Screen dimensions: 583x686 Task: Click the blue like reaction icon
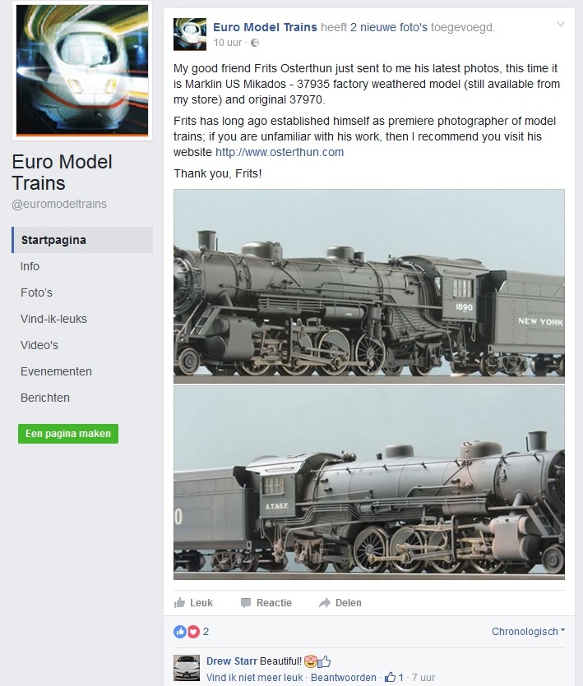tap(180, 631)
